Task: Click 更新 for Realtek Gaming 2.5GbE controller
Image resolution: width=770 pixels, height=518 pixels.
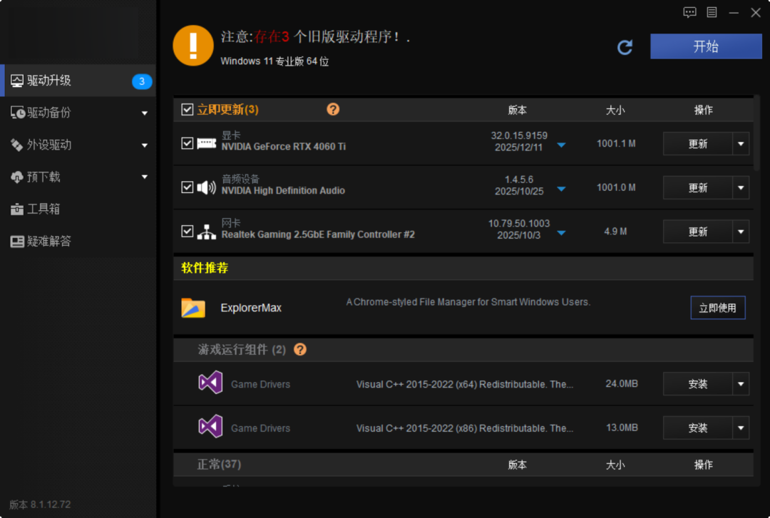Action: 698,232
